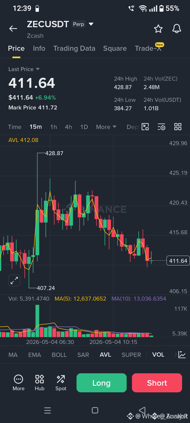The image size is (190, 423).
Task: Open the Trade-X tab
Action: [x=148, y=48]
